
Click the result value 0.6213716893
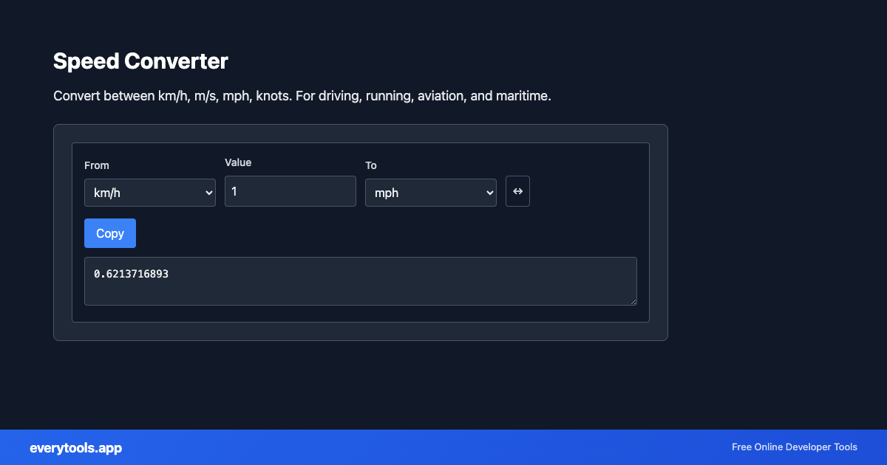(x=131, y=274)
